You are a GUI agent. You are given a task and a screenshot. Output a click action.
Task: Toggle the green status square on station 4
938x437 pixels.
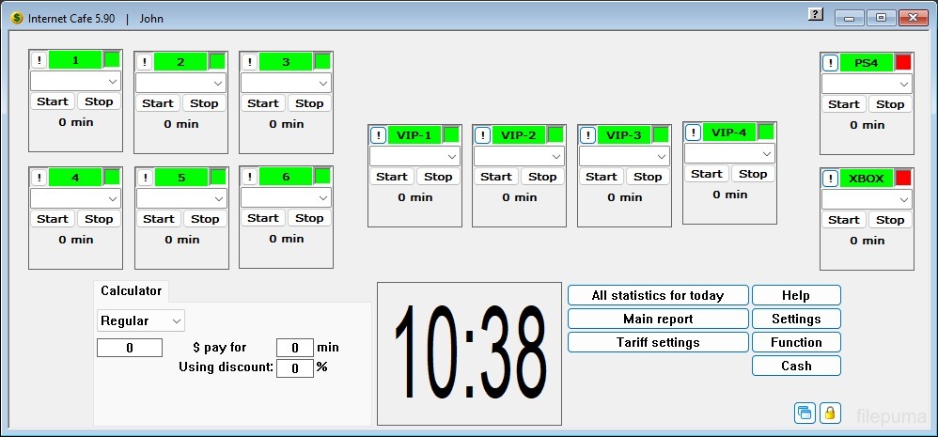pos(112,177)
